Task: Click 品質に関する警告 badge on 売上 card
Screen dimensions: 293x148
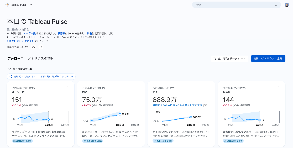Action: 163,141
